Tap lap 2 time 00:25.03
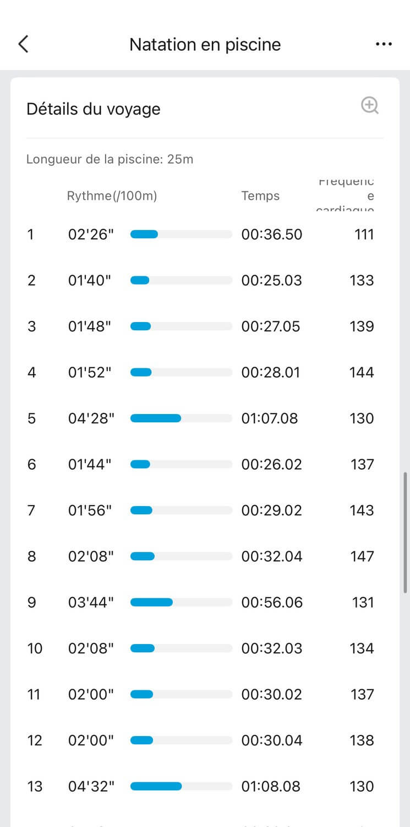The height and width of the screenshot is (827, 410). coord(272,280)
